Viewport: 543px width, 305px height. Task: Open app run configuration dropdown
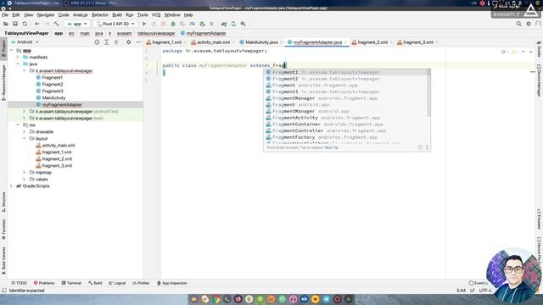coord(77,24)
